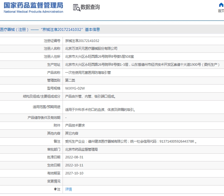Image resolution: width=224 pixels, height=196 pixels.
Task: Click model value WJXYG-02W
Action: click(x=75, y=88)
